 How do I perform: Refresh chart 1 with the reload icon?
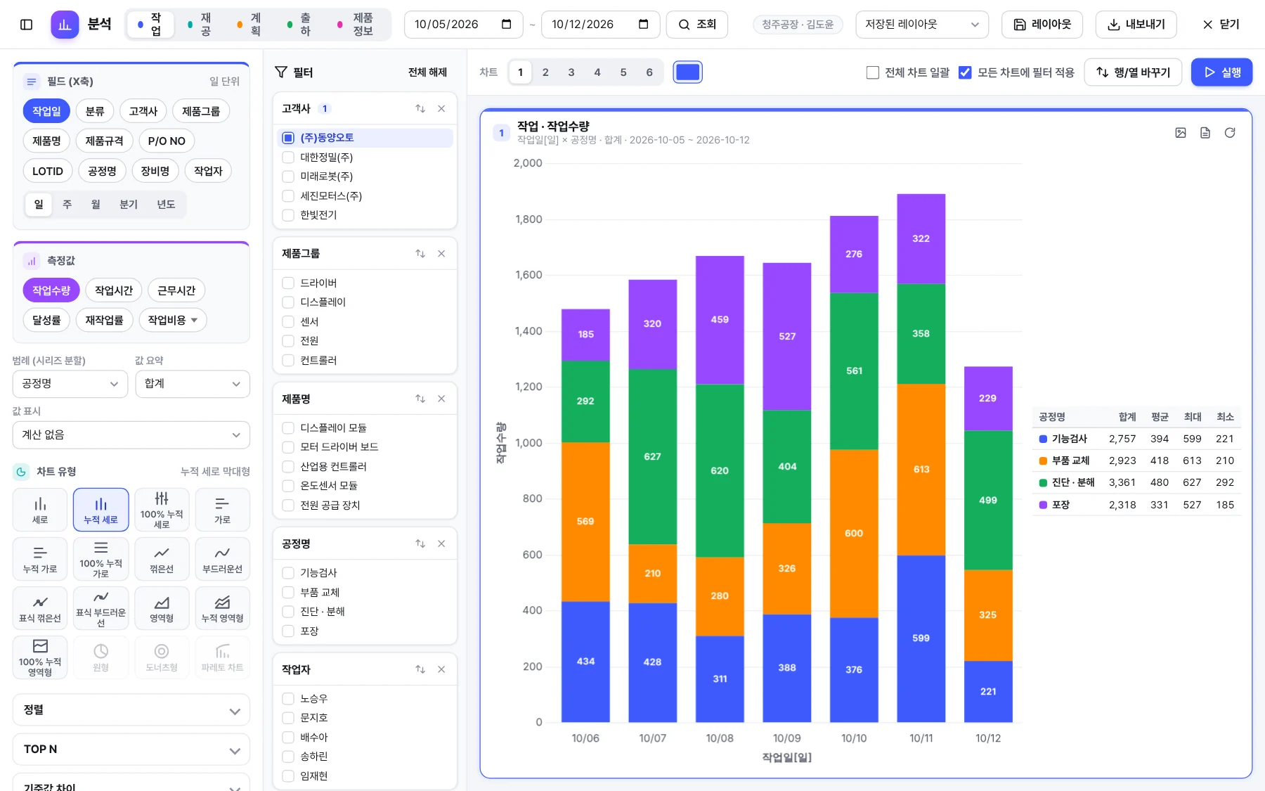click(1230, 133)
